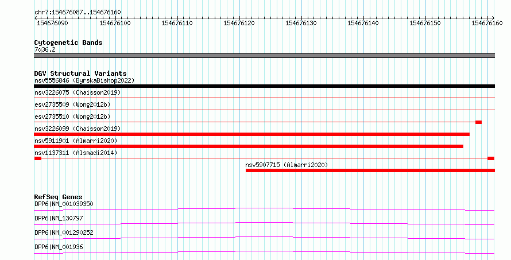Open variant nsv3226099 (Chaisson2019) label
The image size is (511, 260).
(78, 129)
